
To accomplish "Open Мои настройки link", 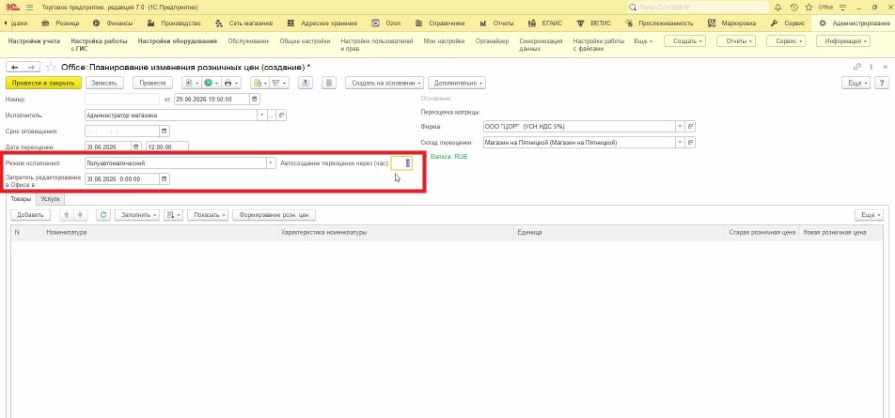I will (445, 41).
